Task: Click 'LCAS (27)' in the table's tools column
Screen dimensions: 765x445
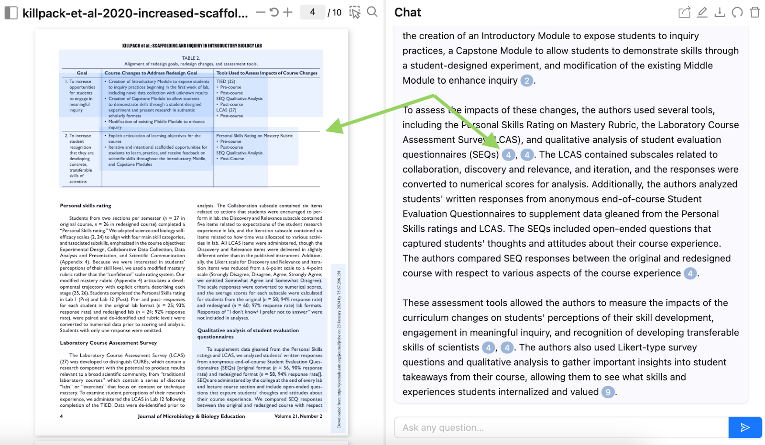Action: (226, 110)
